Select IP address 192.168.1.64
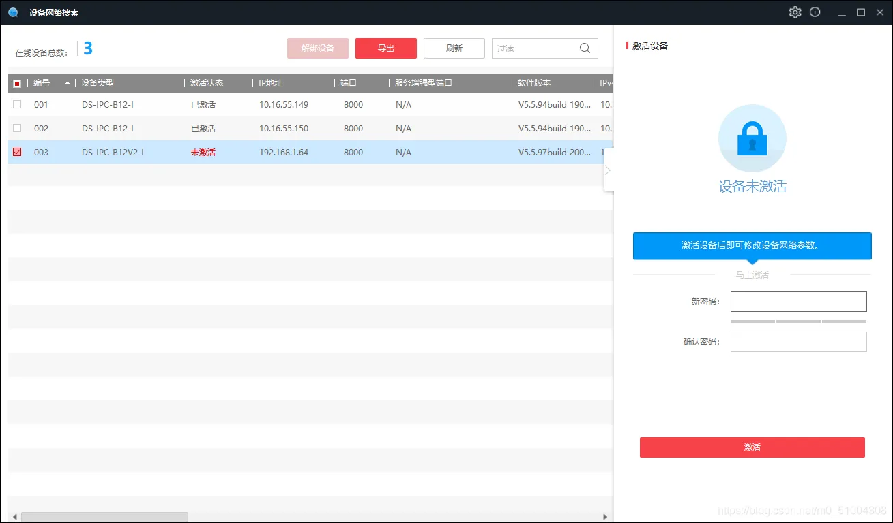Viewport: 893px width, 523px height. tap(284, 153)
